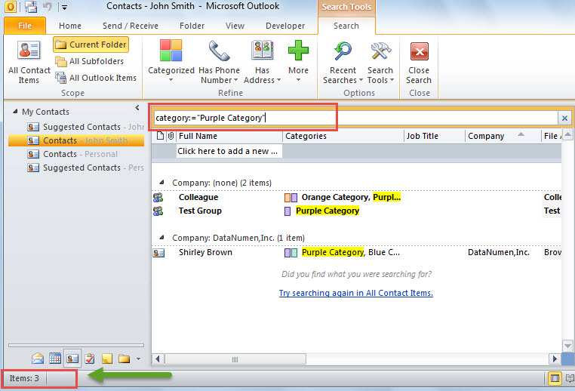Choose All Outlook Items scope

(x=96, y=78)
